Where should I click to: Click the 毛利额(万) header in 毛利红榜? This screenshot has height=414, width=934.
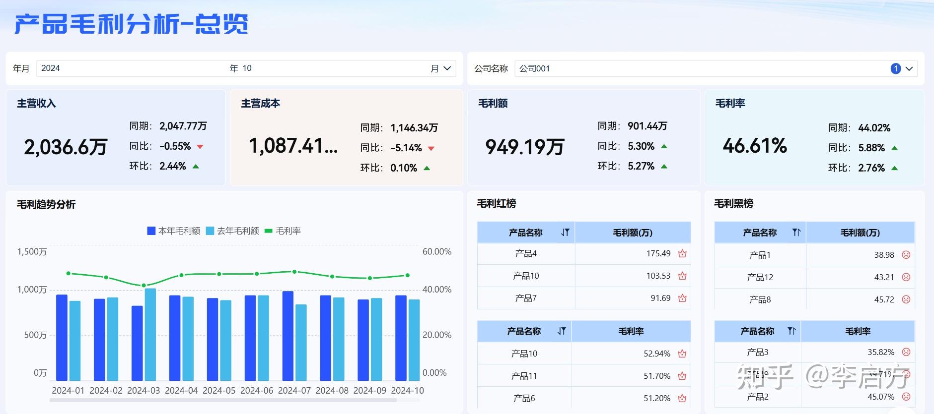[633, 233]
